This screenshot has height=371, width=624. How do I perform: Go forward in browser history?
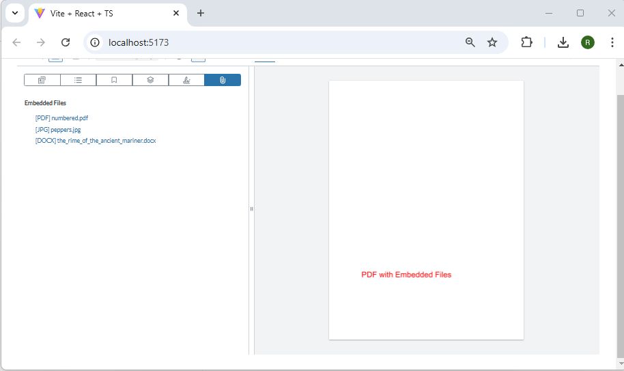[x=41, y=42]
